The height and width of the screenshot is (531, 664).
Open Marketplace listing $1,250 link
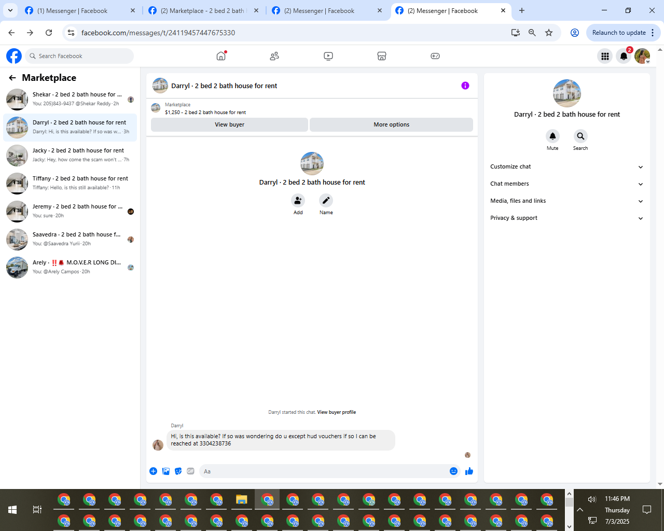click(205, 112)
